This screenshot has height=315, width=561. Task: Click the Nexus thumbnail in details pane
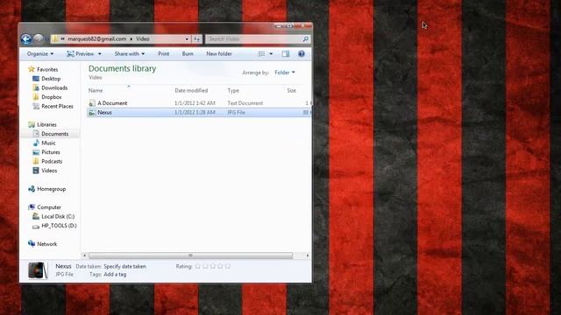38,270
